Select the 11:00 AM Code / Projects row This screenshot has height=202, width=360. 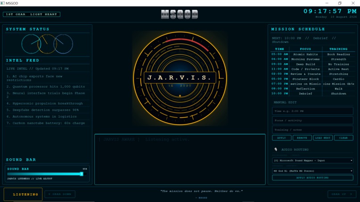point(313,69)
